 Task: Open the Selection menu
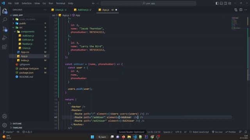pyautogui.click(x=27, y=3)
